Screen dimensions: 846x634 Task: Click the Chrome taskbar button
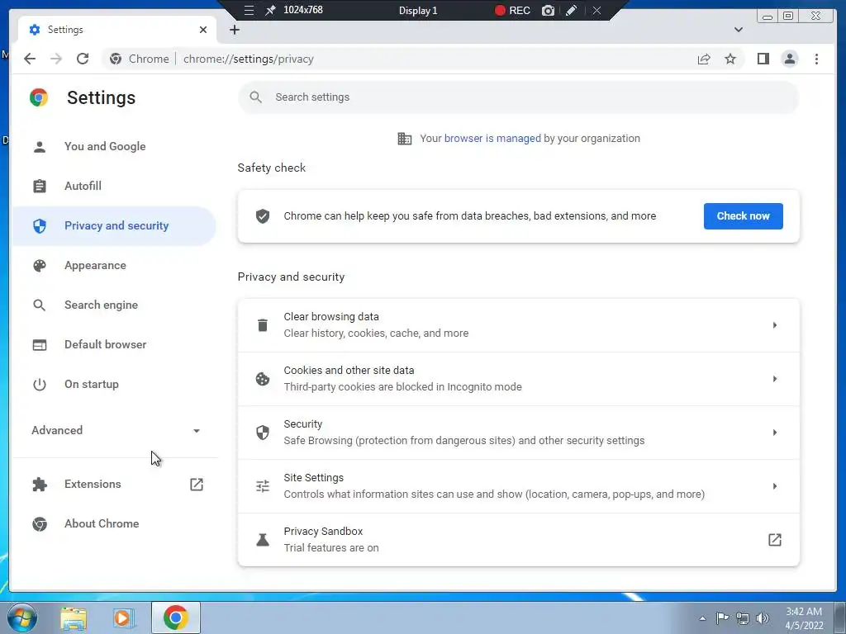(176, 617)
